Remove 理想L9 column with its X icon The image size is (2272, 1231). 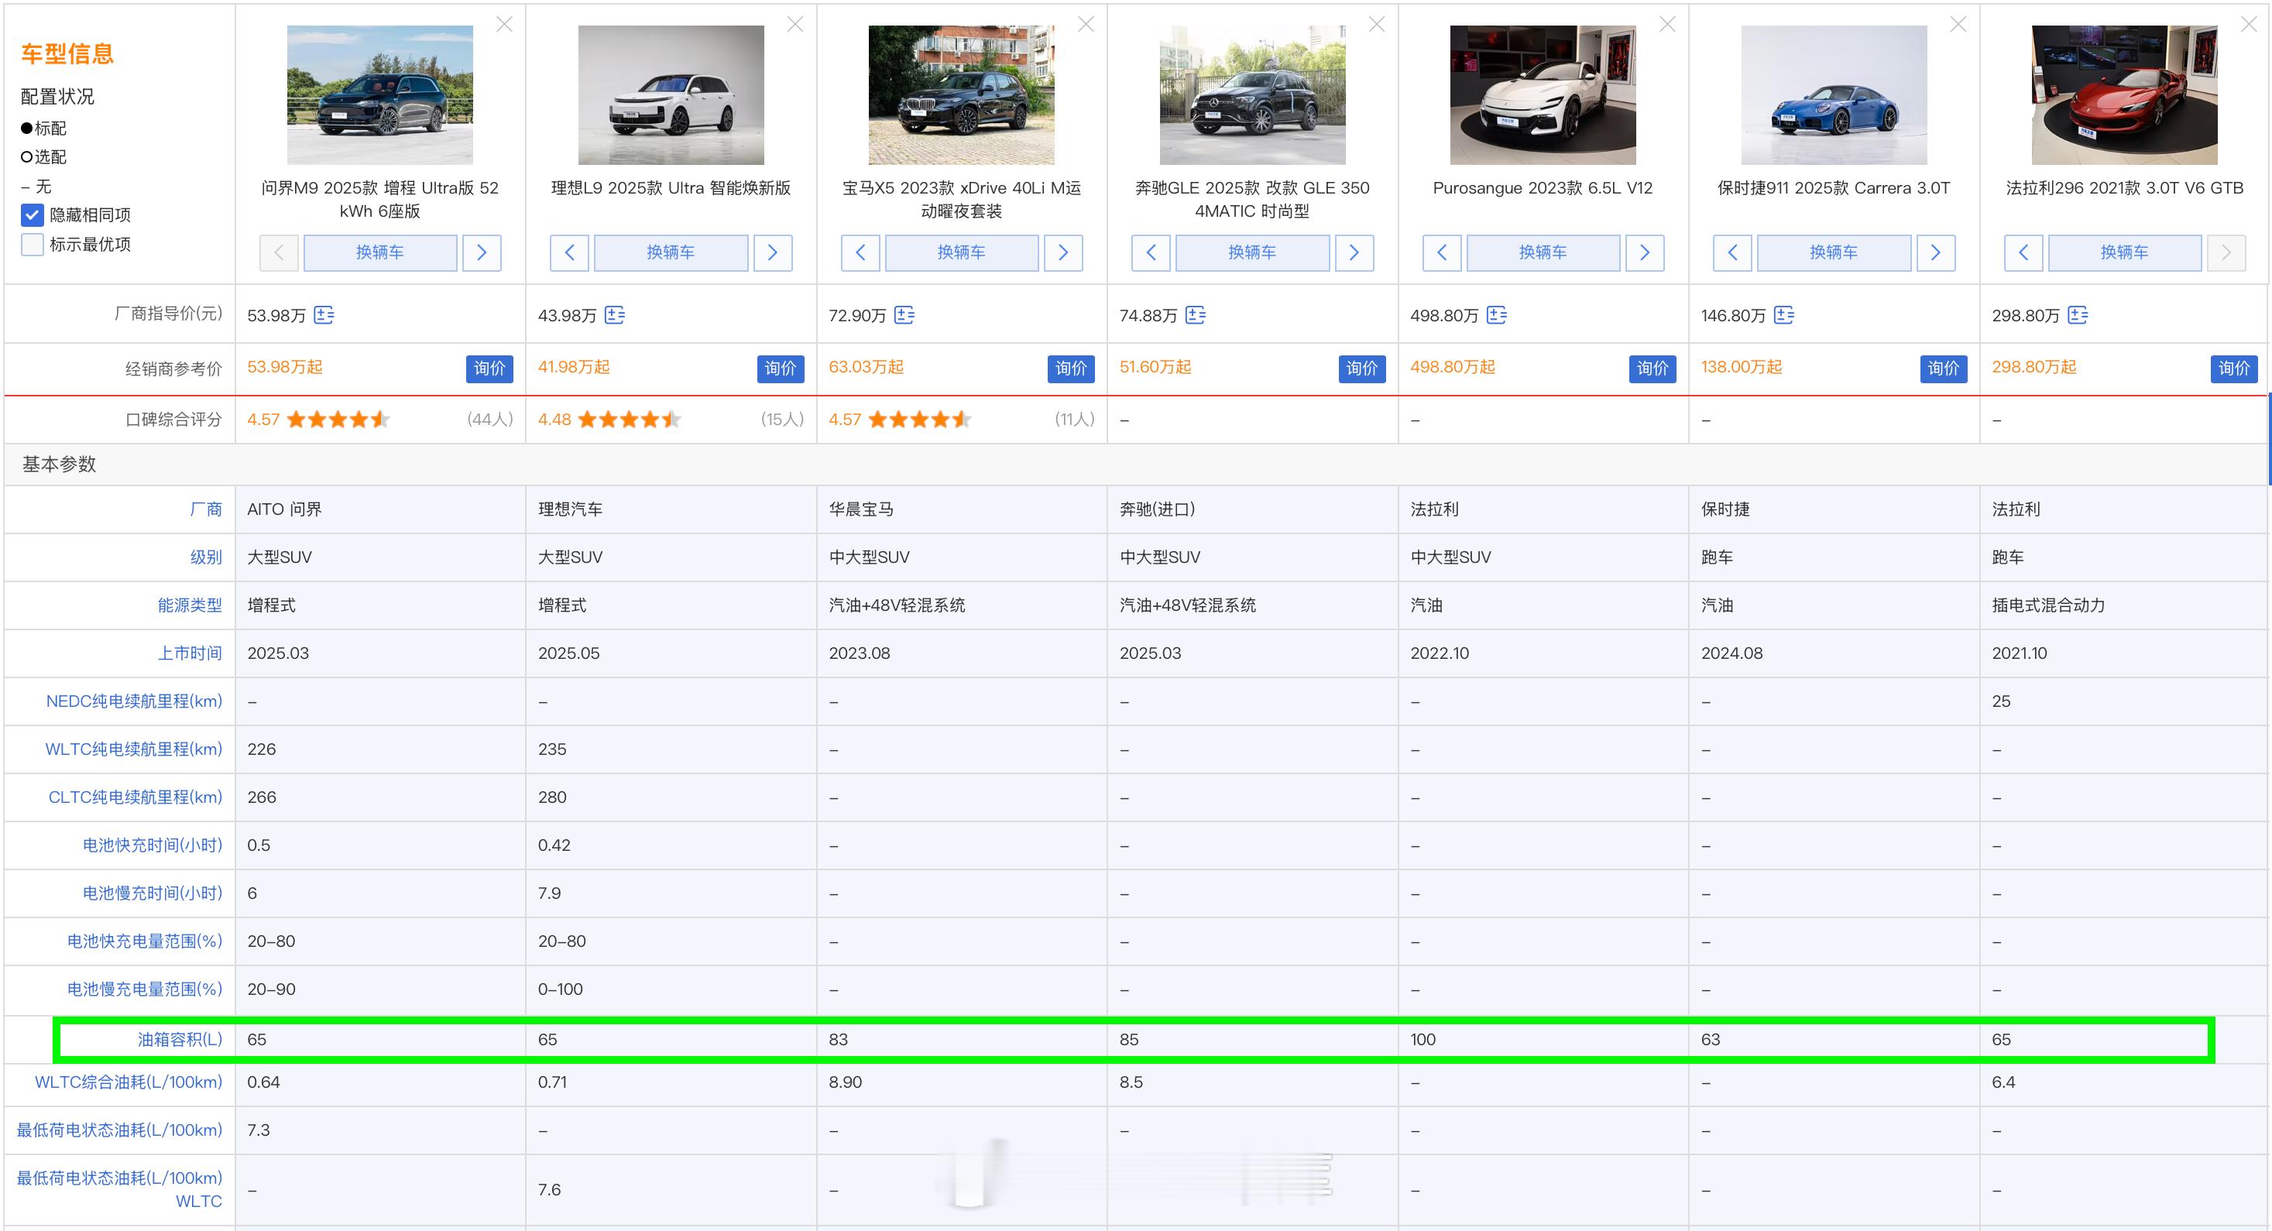795,25
